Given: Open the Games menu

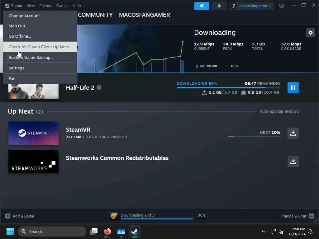Looking at the screenshot, I should coord(62,6).
